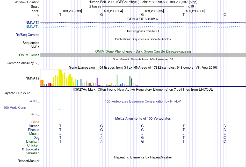Select the Mouse species row label

pyautogui.click(x=34, y=134)
